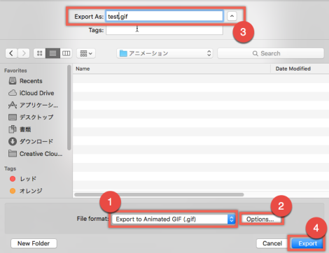Image resolution: width=329 pixels, height=253 pixels.
Task: Click the folder icon in the location popup
Action: pyautogui.click(x=123, y=53)
